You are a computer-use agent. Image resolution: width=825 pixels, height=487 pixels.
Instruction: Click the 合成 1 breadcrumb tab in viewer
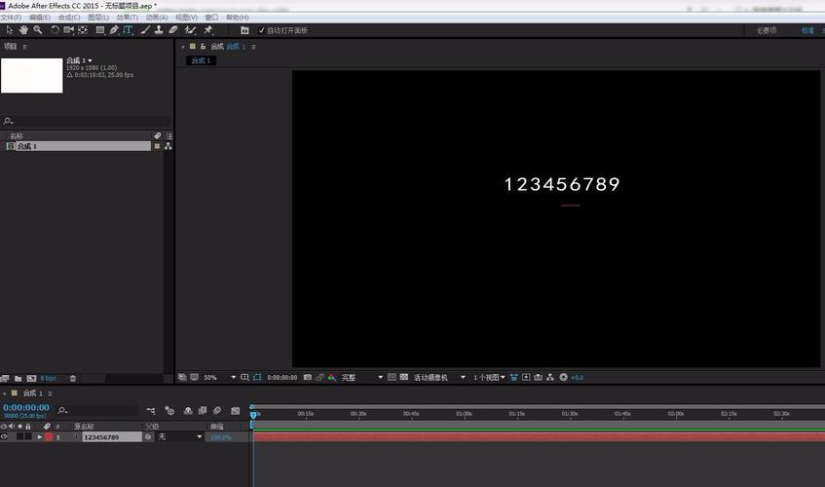pyautogui.click(x=201, y=60)
